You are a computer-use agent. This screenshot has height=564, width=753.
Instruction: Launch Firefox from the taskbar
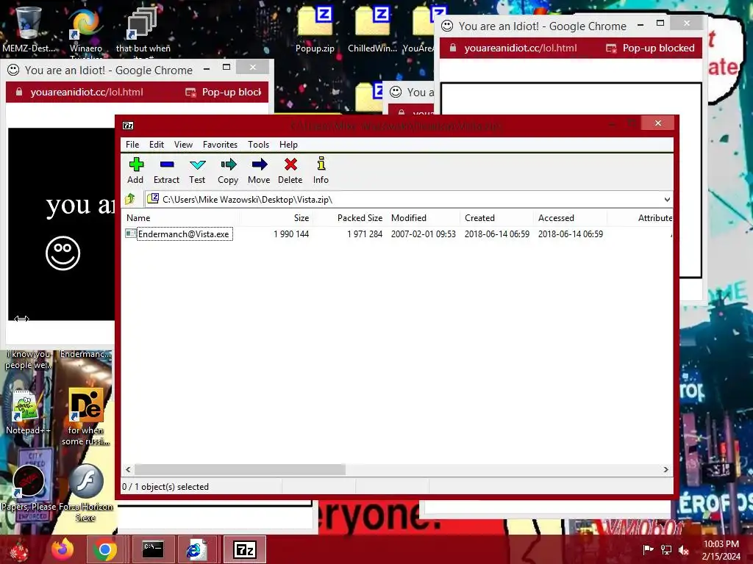point(63,549)
